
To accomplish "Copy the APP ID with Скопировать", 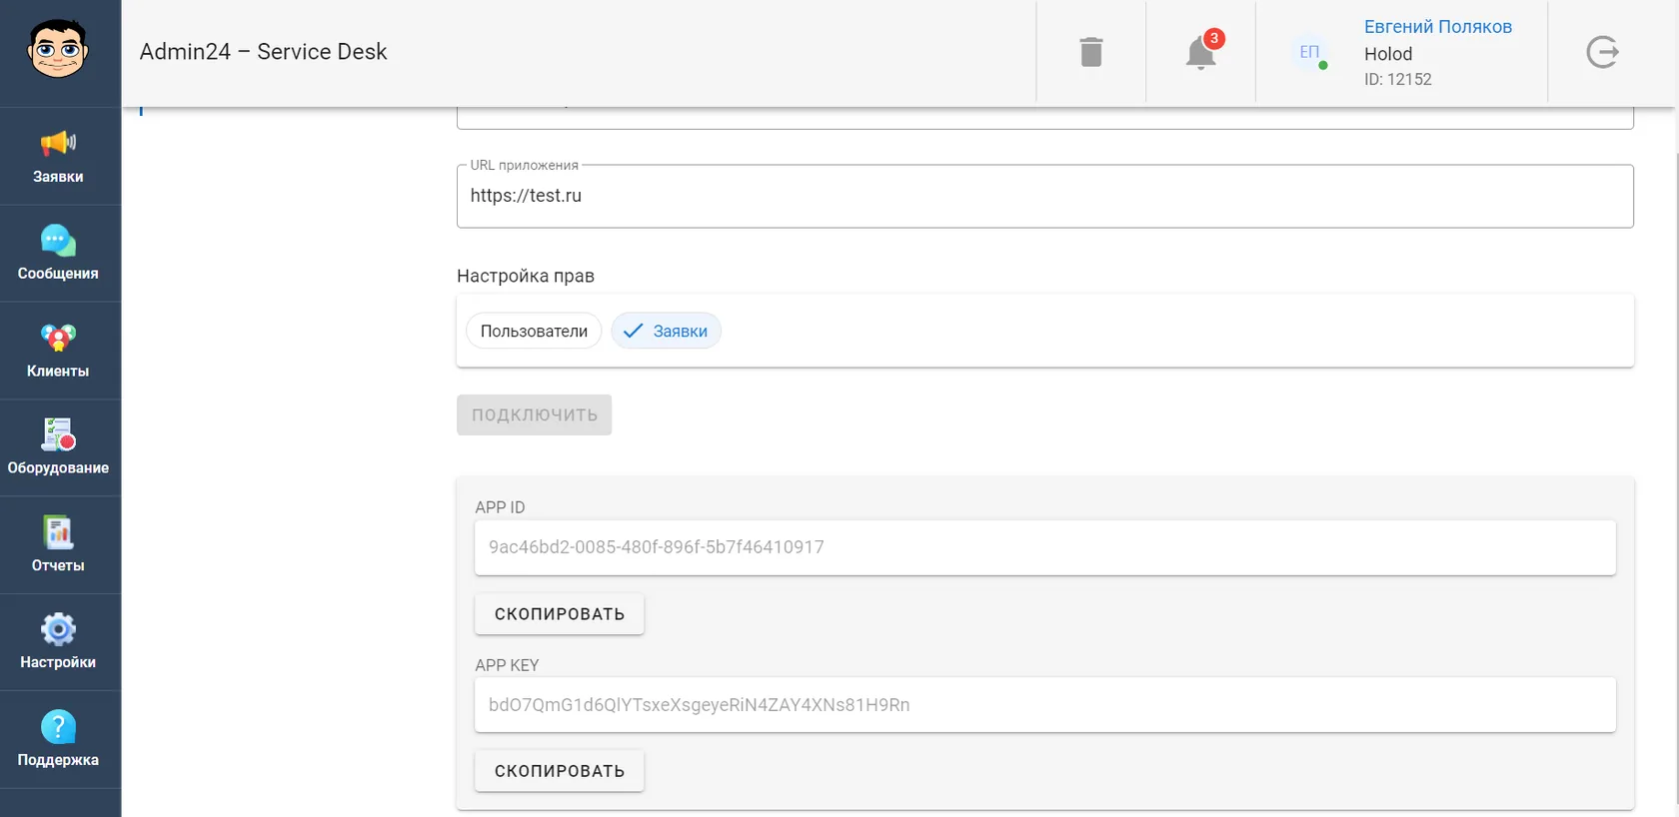I will click(560, 614).
